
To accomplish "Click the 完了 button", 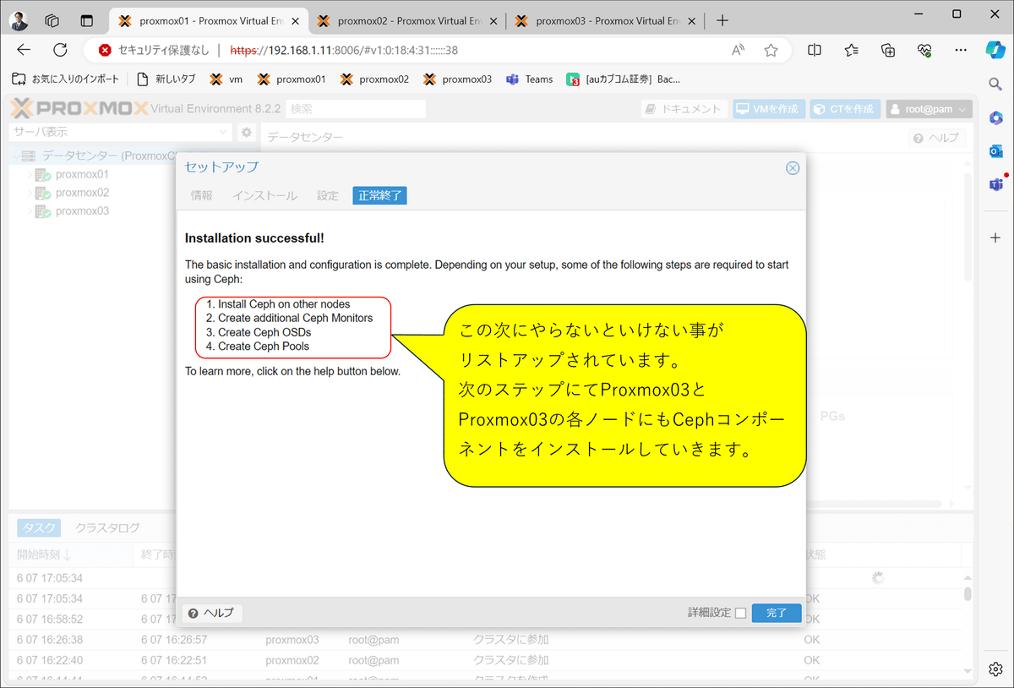I will (x=777, y=613).
